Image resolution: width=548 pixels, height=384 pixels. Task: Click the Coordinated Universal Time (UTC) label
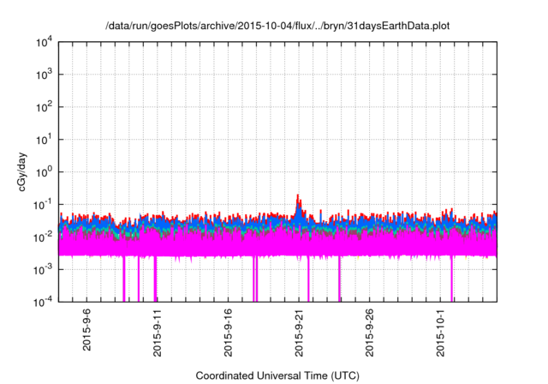pyautogui.click(x=277, y=375)
